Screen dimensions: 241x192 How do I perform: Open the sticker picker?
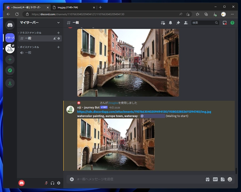click(223, 179)
